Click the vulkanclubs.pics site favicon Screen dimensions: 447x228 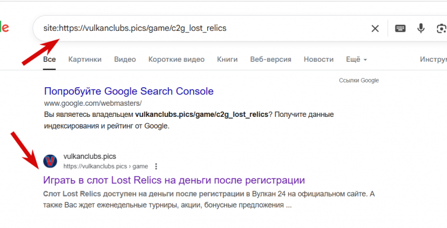(50, 161)
